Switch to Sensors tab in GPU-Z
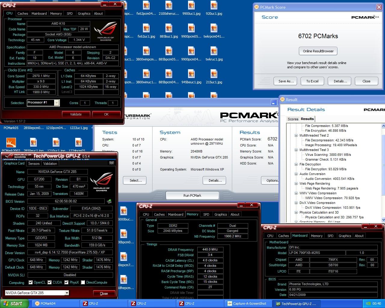Image resolution: width=385 pixels, height=308 pixels. (x=34, y=164)
